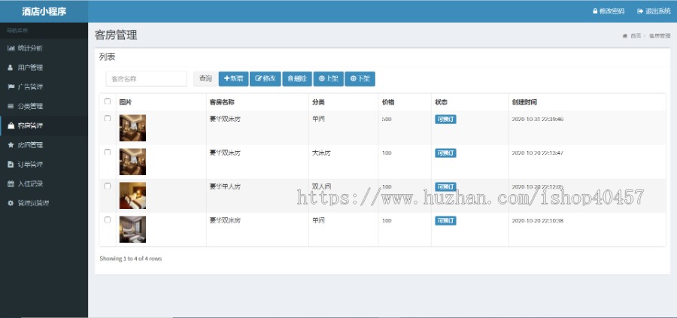Click the bag icon beside 客房管理 in sidebar
677x318 pixels.
click(x=11, y=126)
